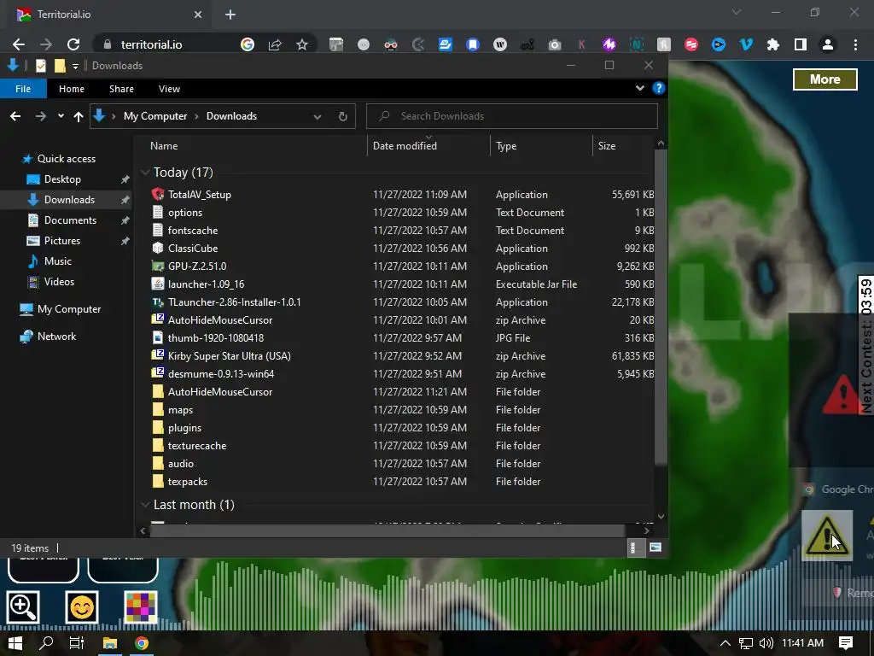Select the texturecache folder row
This screenshot has width=874, height=656.
401,446
